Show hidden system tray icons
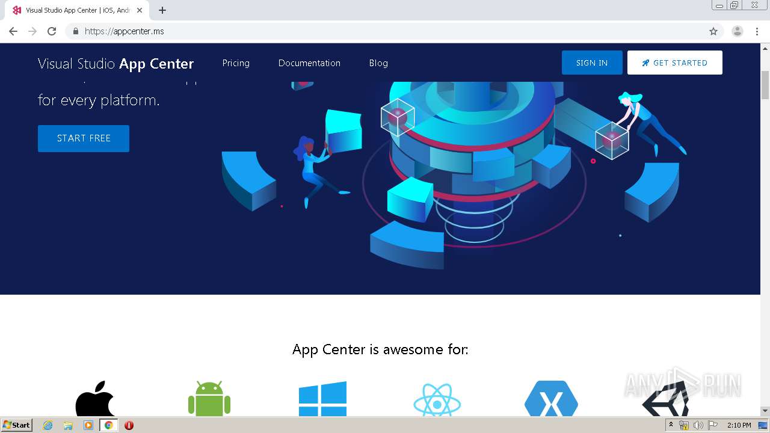Viewport: 770px width, 433px height. 671,425
